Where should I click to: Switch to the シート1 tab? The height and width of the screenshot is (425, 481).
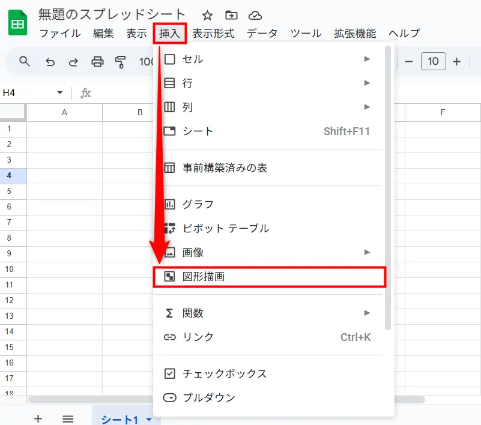(x=119, y=419)
